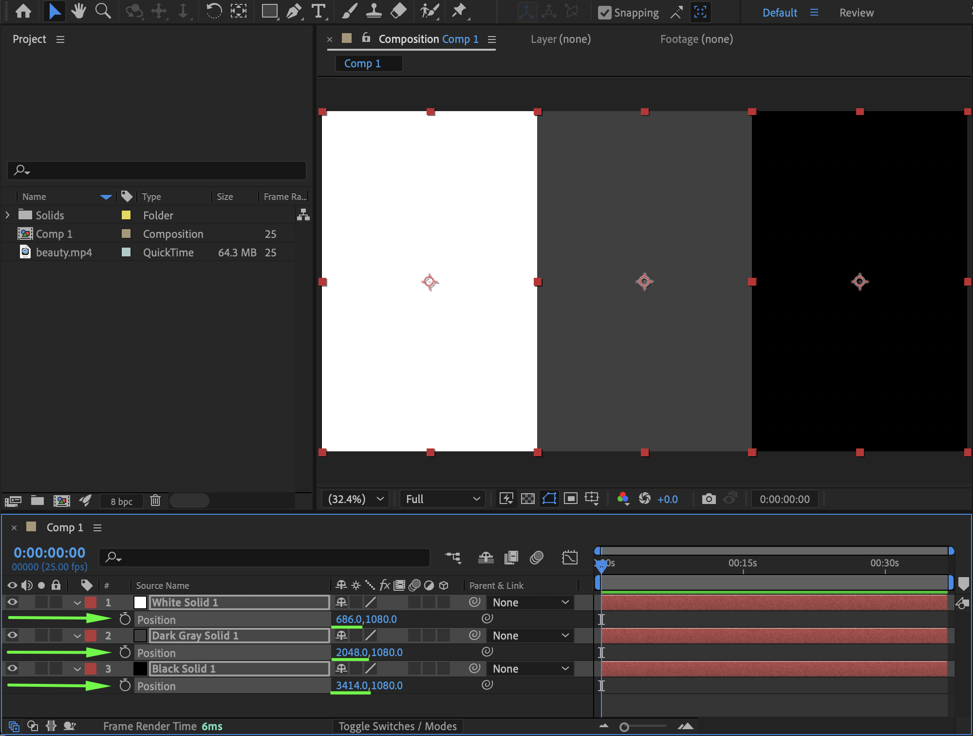Screen dimensions: 973x736
Task: Click the delete trash icon in Project panel
Action: coord(155,501)
